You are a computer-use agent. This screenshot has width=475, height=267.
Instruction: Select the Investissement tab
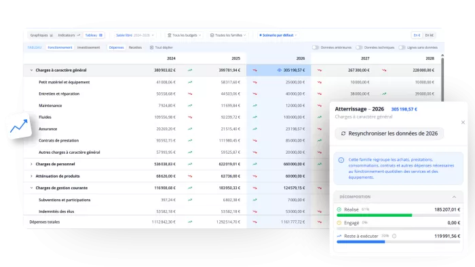(x=88, y=47)
